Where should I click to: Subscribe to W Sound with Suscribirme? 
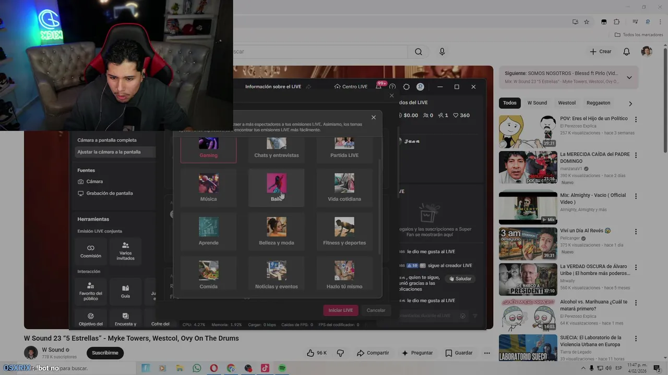105,353
